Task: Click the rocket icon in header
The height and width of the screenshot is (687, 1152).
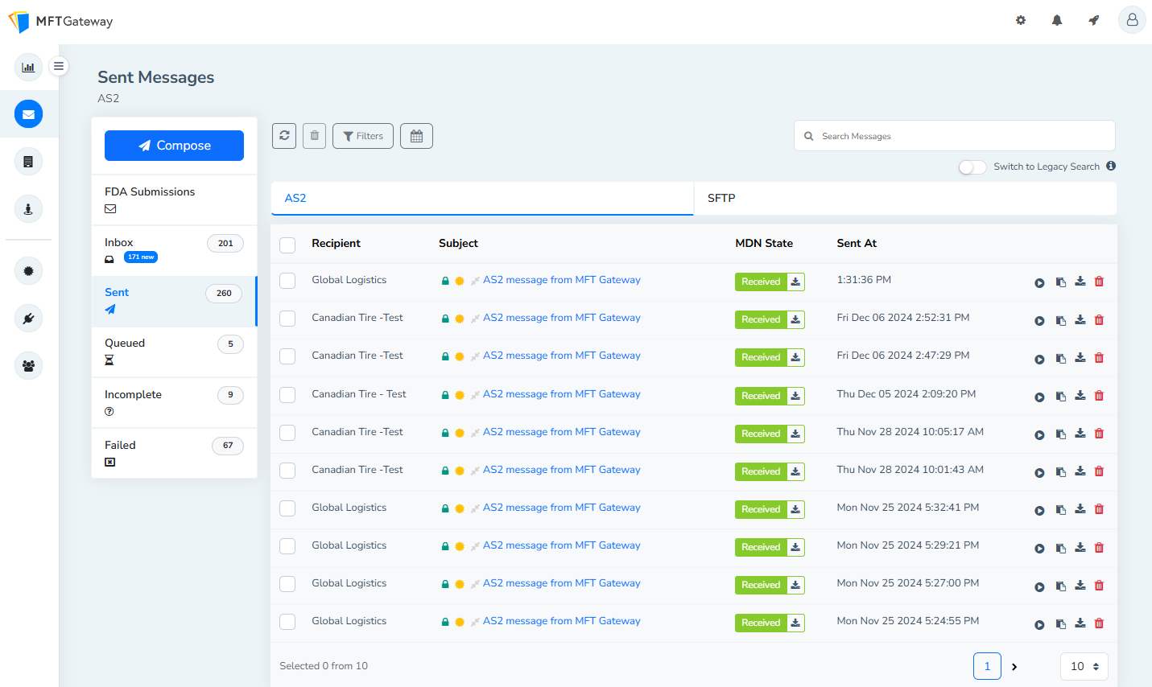Action: [1093, 20]
